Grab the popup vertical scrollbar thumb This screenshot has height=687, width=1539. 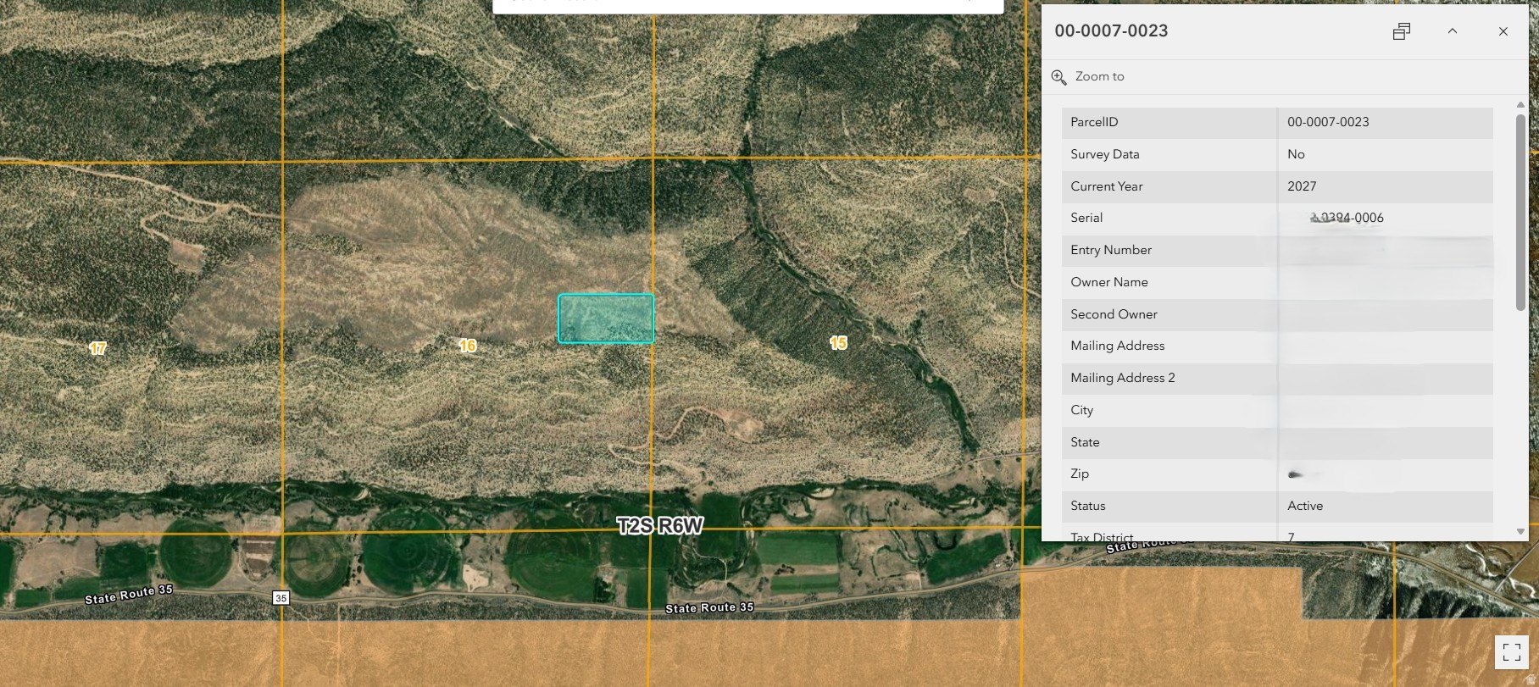pos(1520,212)
